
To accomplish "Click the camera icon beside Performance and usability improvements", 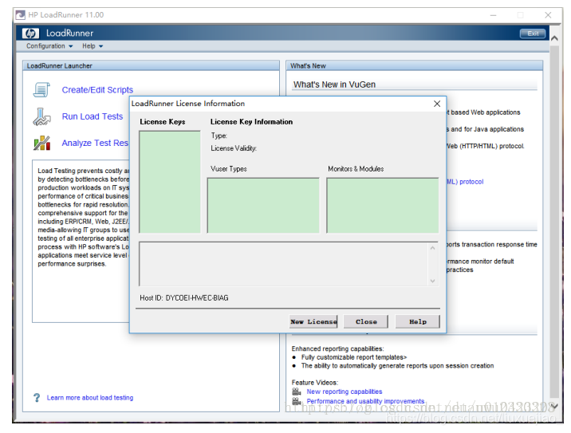I will [297, 401].
